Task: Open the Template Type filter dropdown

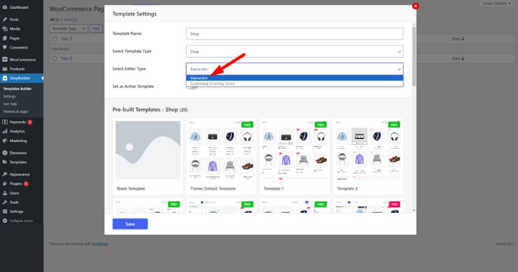Action: point(68,29)
